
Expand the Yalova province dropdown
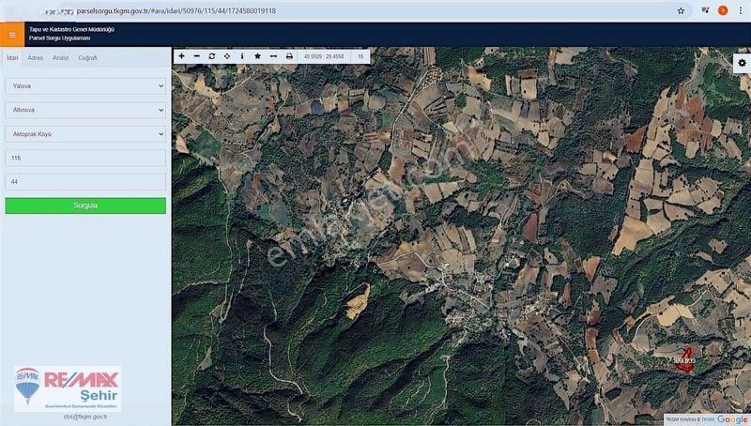pyautogui.click(x=85, y=85)
